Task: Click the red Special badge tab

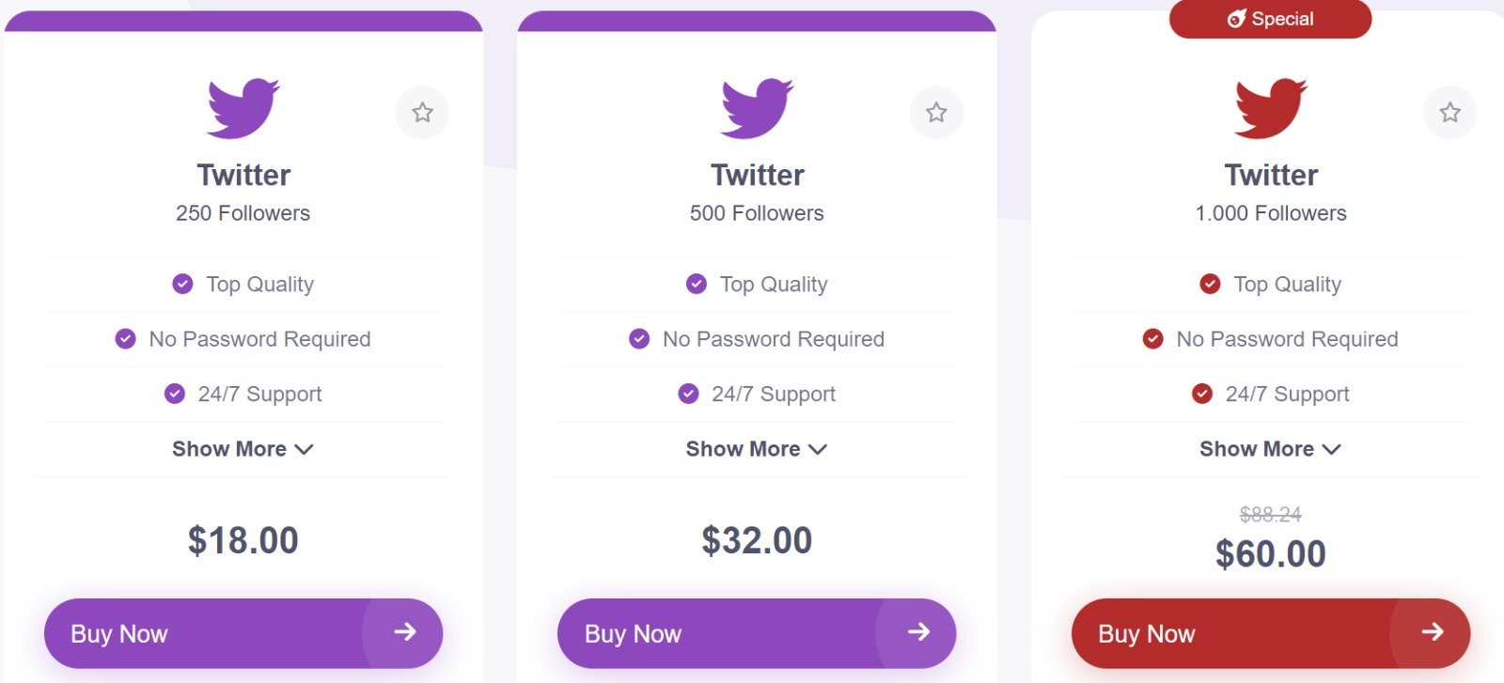Action: tap(1271, 19)
